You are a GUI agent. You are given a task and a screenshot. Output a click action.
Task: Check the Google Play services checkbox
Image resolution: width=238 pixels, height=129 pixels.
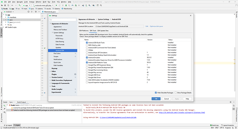coord(87,72)
